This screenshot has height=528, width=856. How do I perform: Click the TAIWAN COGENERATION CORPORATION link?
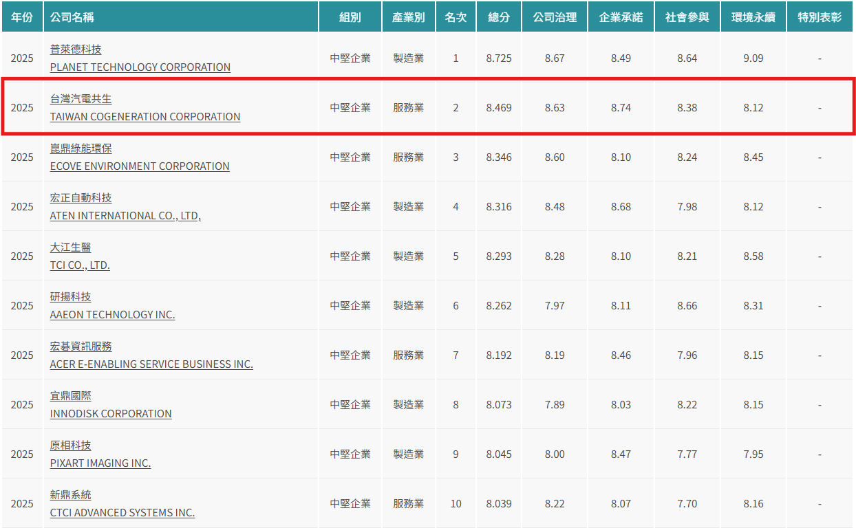tap(145, 116)
